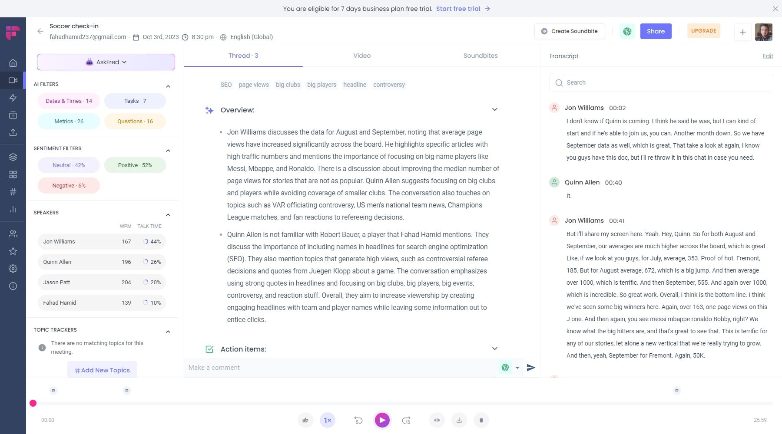The image size is (782, 434).
Task: Switch to the Video tab
Action: tap(361, 56)
